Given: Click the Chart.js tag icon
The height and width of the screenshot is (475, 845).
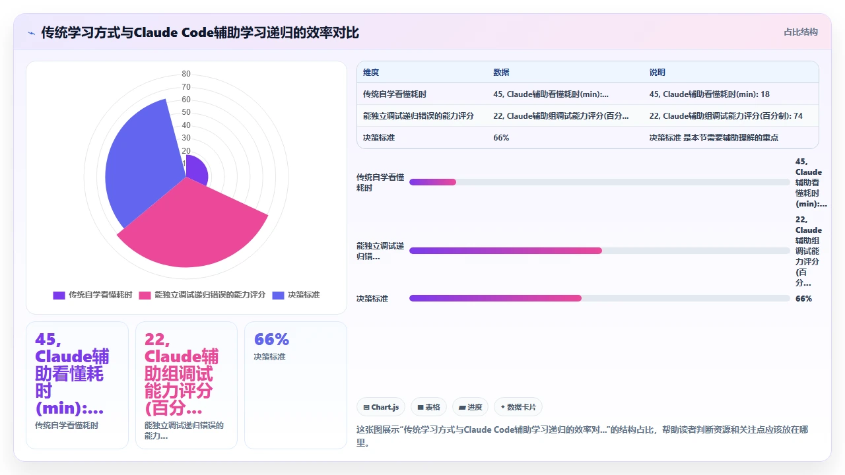Looking at the screenshot, I should (366, 408).
